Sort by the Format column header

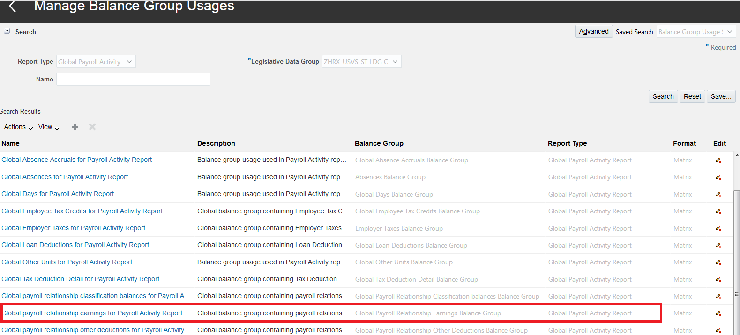[684, 143]
